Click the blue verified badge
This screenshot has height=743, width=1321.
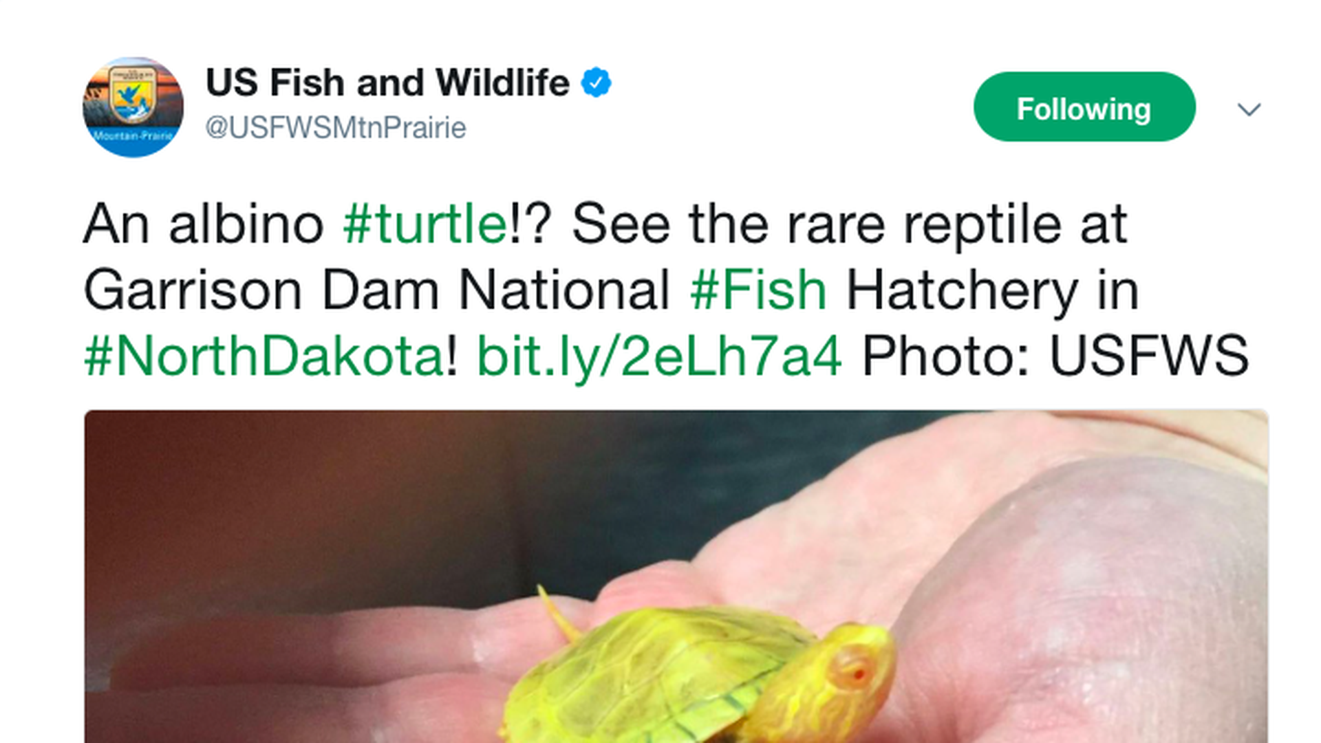[x=596, y=83]
